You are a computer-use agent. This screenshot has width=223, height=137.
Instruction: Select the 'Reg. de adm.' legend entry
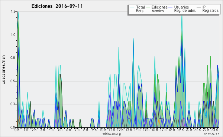click(x=185, y=11)
